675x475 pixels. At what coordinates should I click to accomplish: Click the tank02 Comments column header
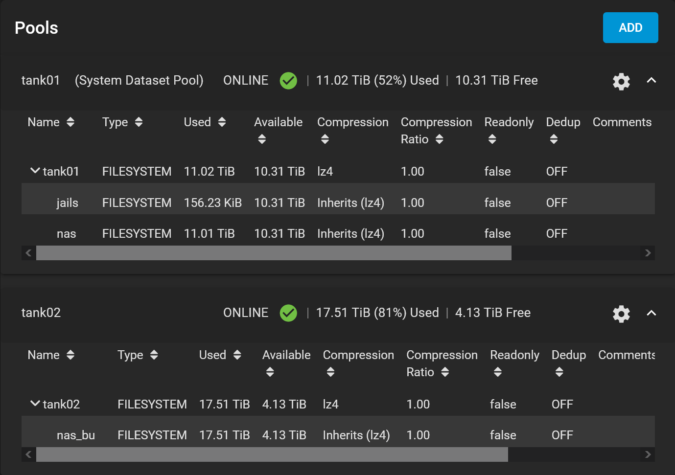627,355
